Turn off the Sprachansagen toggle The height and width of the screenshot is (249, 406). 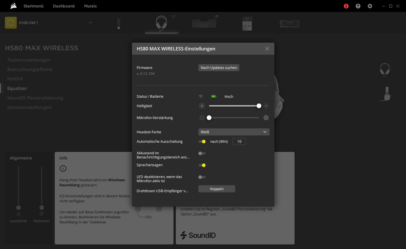202,165
